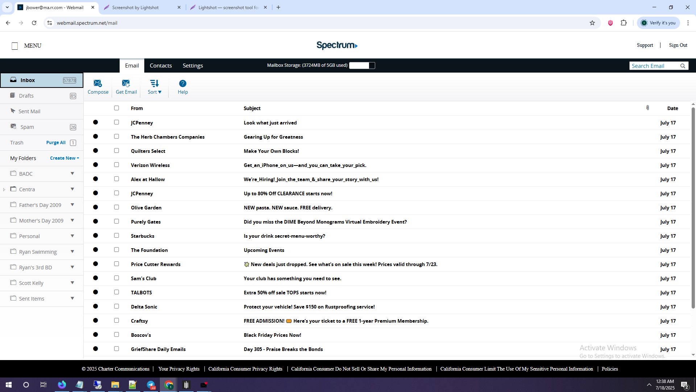
Task: Click the Compose envelope icon
Action: coord(98,83)
